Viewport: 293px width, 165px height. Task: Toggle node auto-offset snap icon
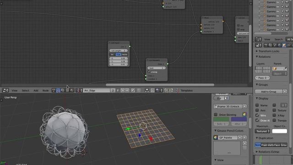[x=147, y=90]
